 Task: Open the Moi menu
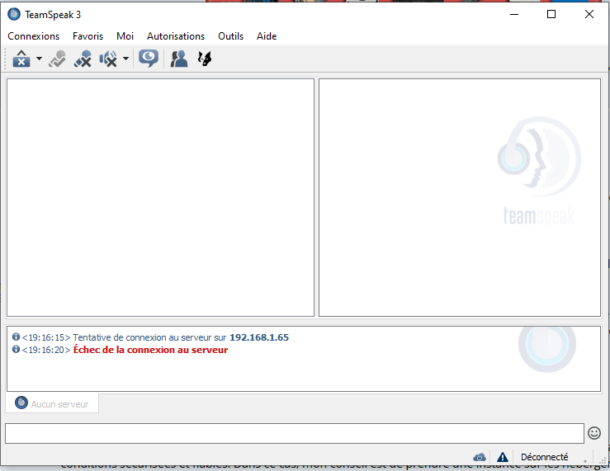point(125,36)
